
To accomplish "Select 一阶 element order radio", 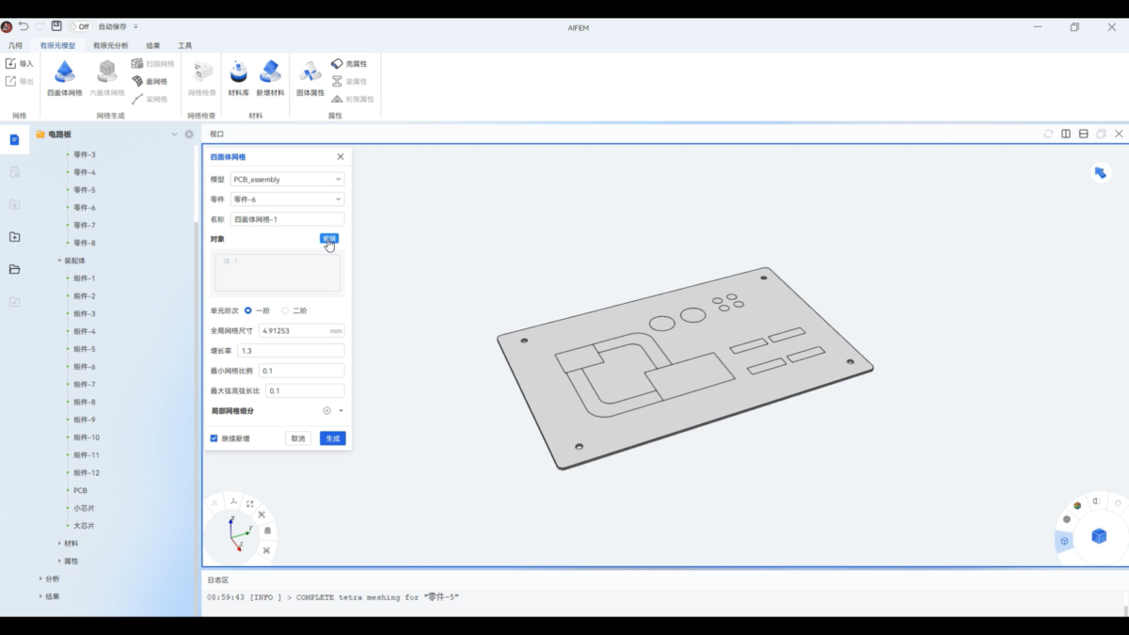I will pos(248,310).
